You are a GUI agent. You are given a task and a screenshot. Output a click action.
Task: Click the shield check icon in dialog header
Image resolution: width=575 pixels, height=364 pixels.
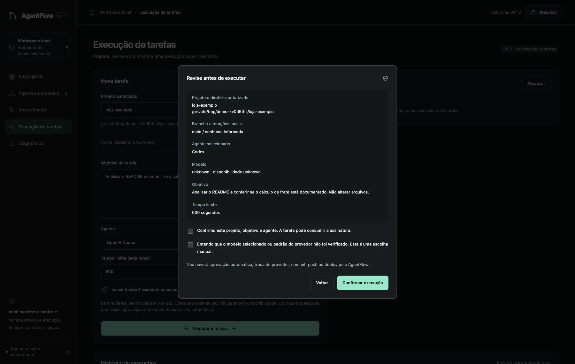385,78
